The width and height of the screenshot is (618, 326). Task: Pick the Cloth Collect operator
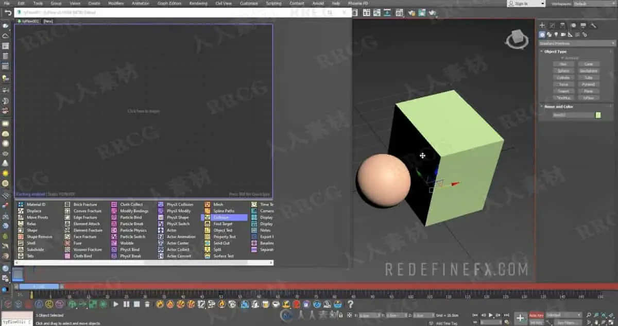(x=131, y=204)
